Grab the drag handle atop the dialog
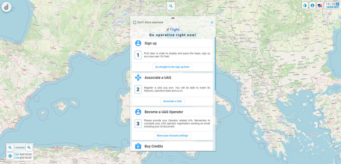Image resolution: width=341 pixels, height=164 pixels. click(173, 18)
